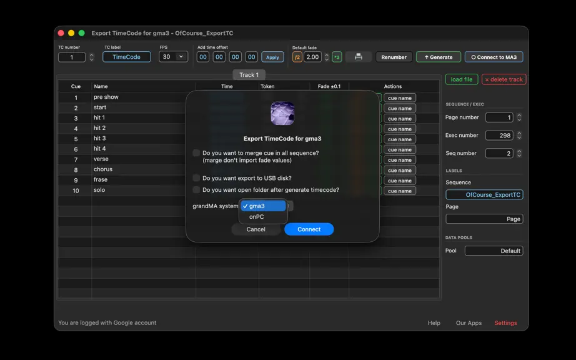
Task: Click the app icon in dialog
Action: coord(282,114)
